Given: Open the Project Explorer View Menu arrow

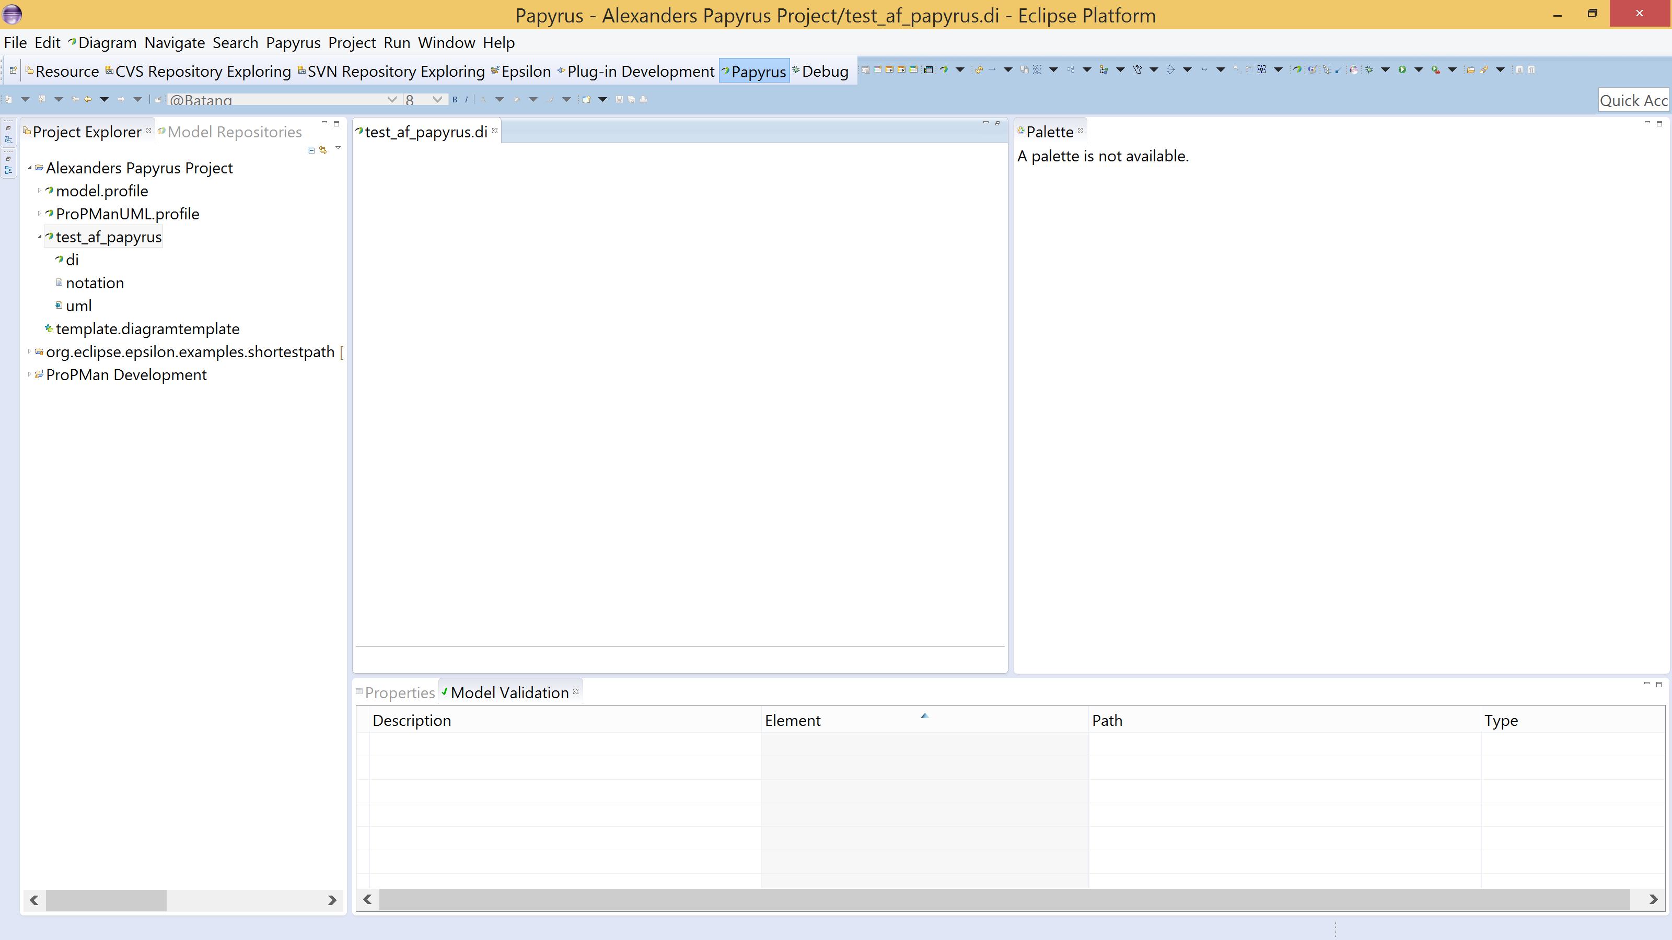Looking at the screenshot, I should [x=338, y=148].
